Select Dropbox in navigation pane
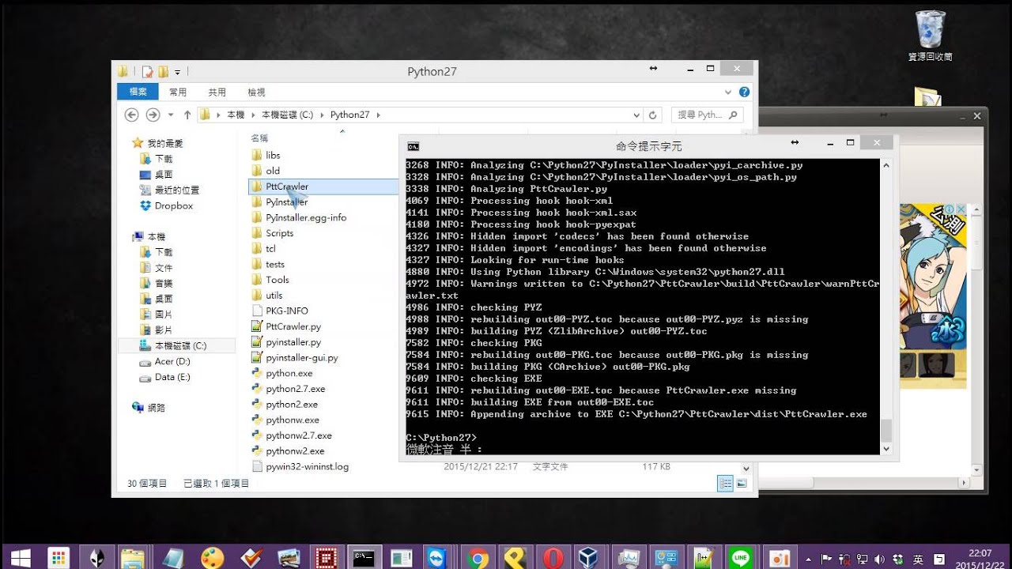Viewport: 1012px width, 569px height. click(x=167, y=205)
